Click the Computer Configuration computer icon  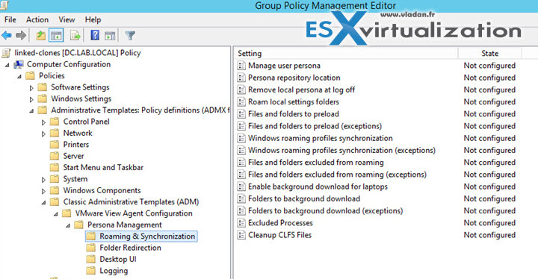pos(19,64)
